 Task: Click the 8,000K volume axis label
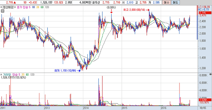click(203, 75)
